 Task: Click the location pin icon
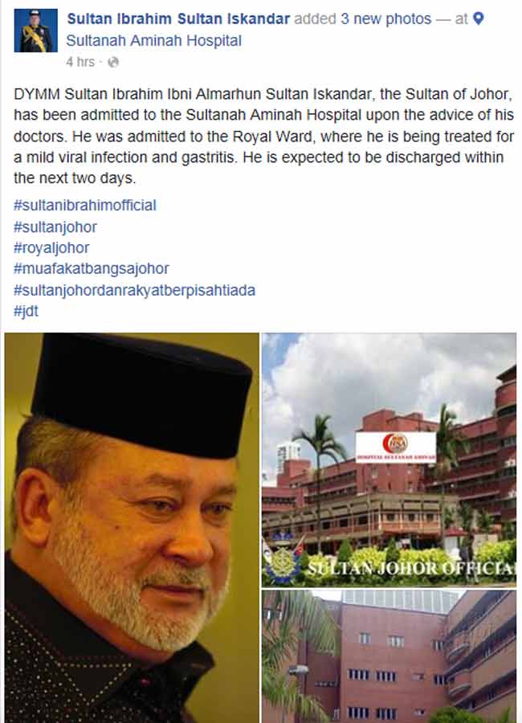[x=479, y=19]
